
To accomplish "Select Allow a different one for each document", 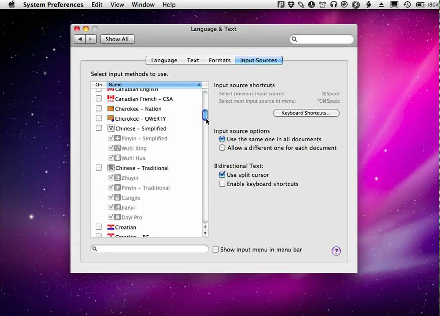I will point(222,148).
